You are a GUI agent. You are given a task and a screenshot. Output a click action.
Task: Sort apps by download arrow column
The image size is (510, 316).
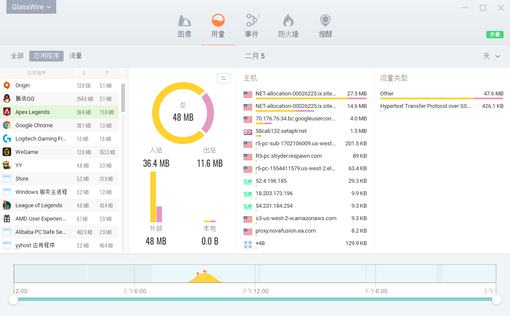click(84, 73)
